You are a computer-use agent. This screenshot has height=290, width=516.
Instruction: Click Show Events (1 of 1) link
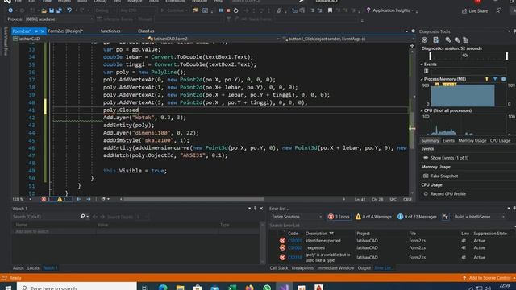tap(449, 158)
